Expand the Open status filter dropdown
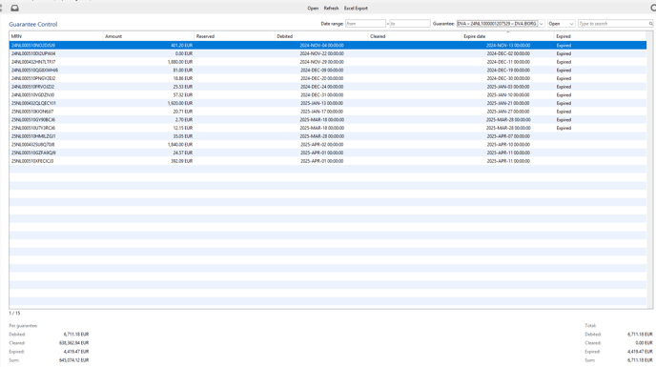This screenshot has width=656, height=367. click(561, 24)
